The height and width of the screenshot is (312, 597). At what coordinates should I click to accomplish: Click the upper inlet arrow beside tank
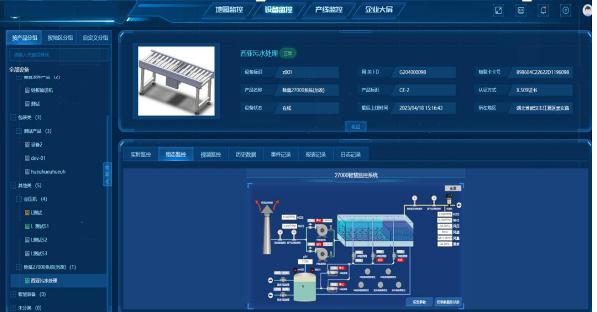[270, 280]
